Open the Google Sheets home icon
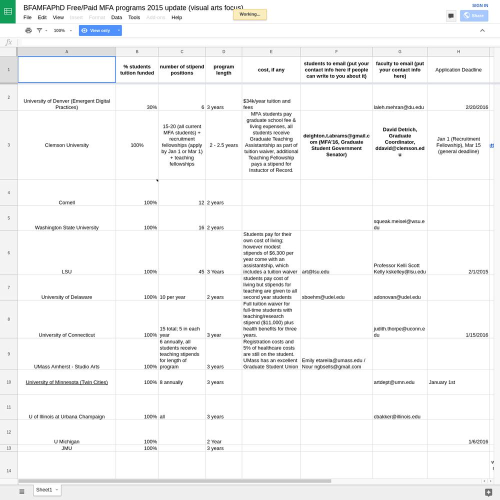This screenshot has height=500, width=500. pos(7,11)
